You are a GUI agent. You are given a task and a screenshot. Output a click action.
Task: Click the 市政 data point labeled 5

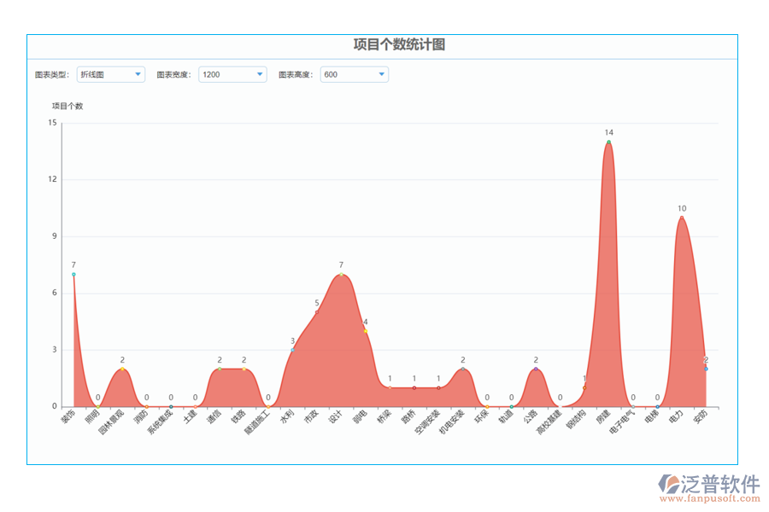317,312
